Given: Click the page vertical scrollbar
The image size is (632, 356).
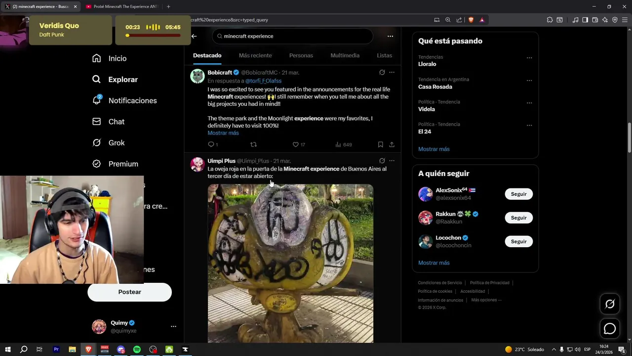Looking at the screenshot, I should pos(629,137).
